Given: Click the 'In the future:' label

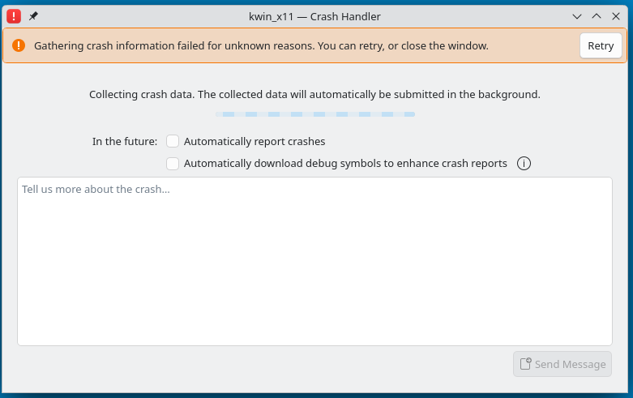Looking at the screenshot, I should (125, 141).
